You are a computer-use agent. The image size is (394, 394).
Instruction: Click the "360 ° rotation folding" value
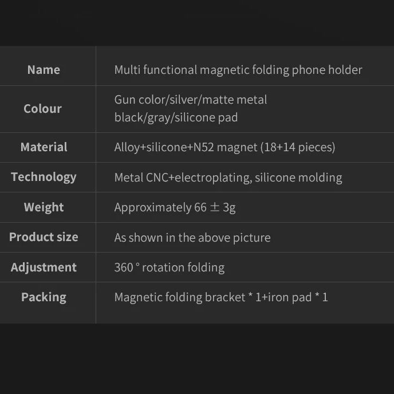[170, 267]
